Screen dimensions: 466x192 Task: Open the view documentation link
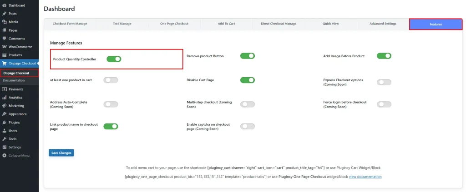click(x=365, y=177)
